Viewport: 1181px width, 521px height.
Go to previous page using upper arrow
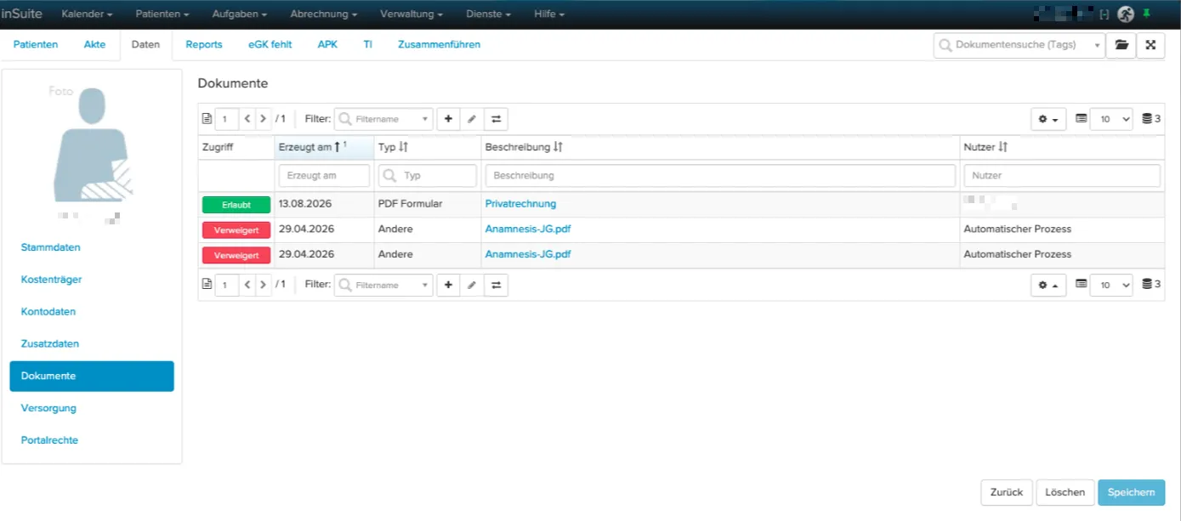click(247, 119)
